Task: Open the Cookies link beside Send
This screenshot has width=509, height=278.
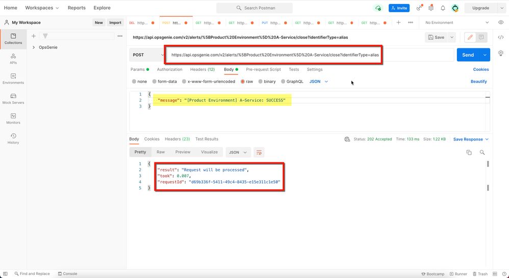Action: pos(481,69)
